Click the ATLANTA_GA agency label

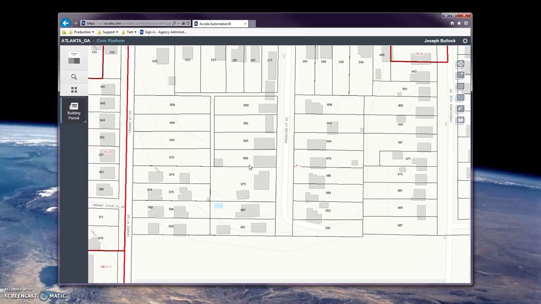[x=76, y=41]
